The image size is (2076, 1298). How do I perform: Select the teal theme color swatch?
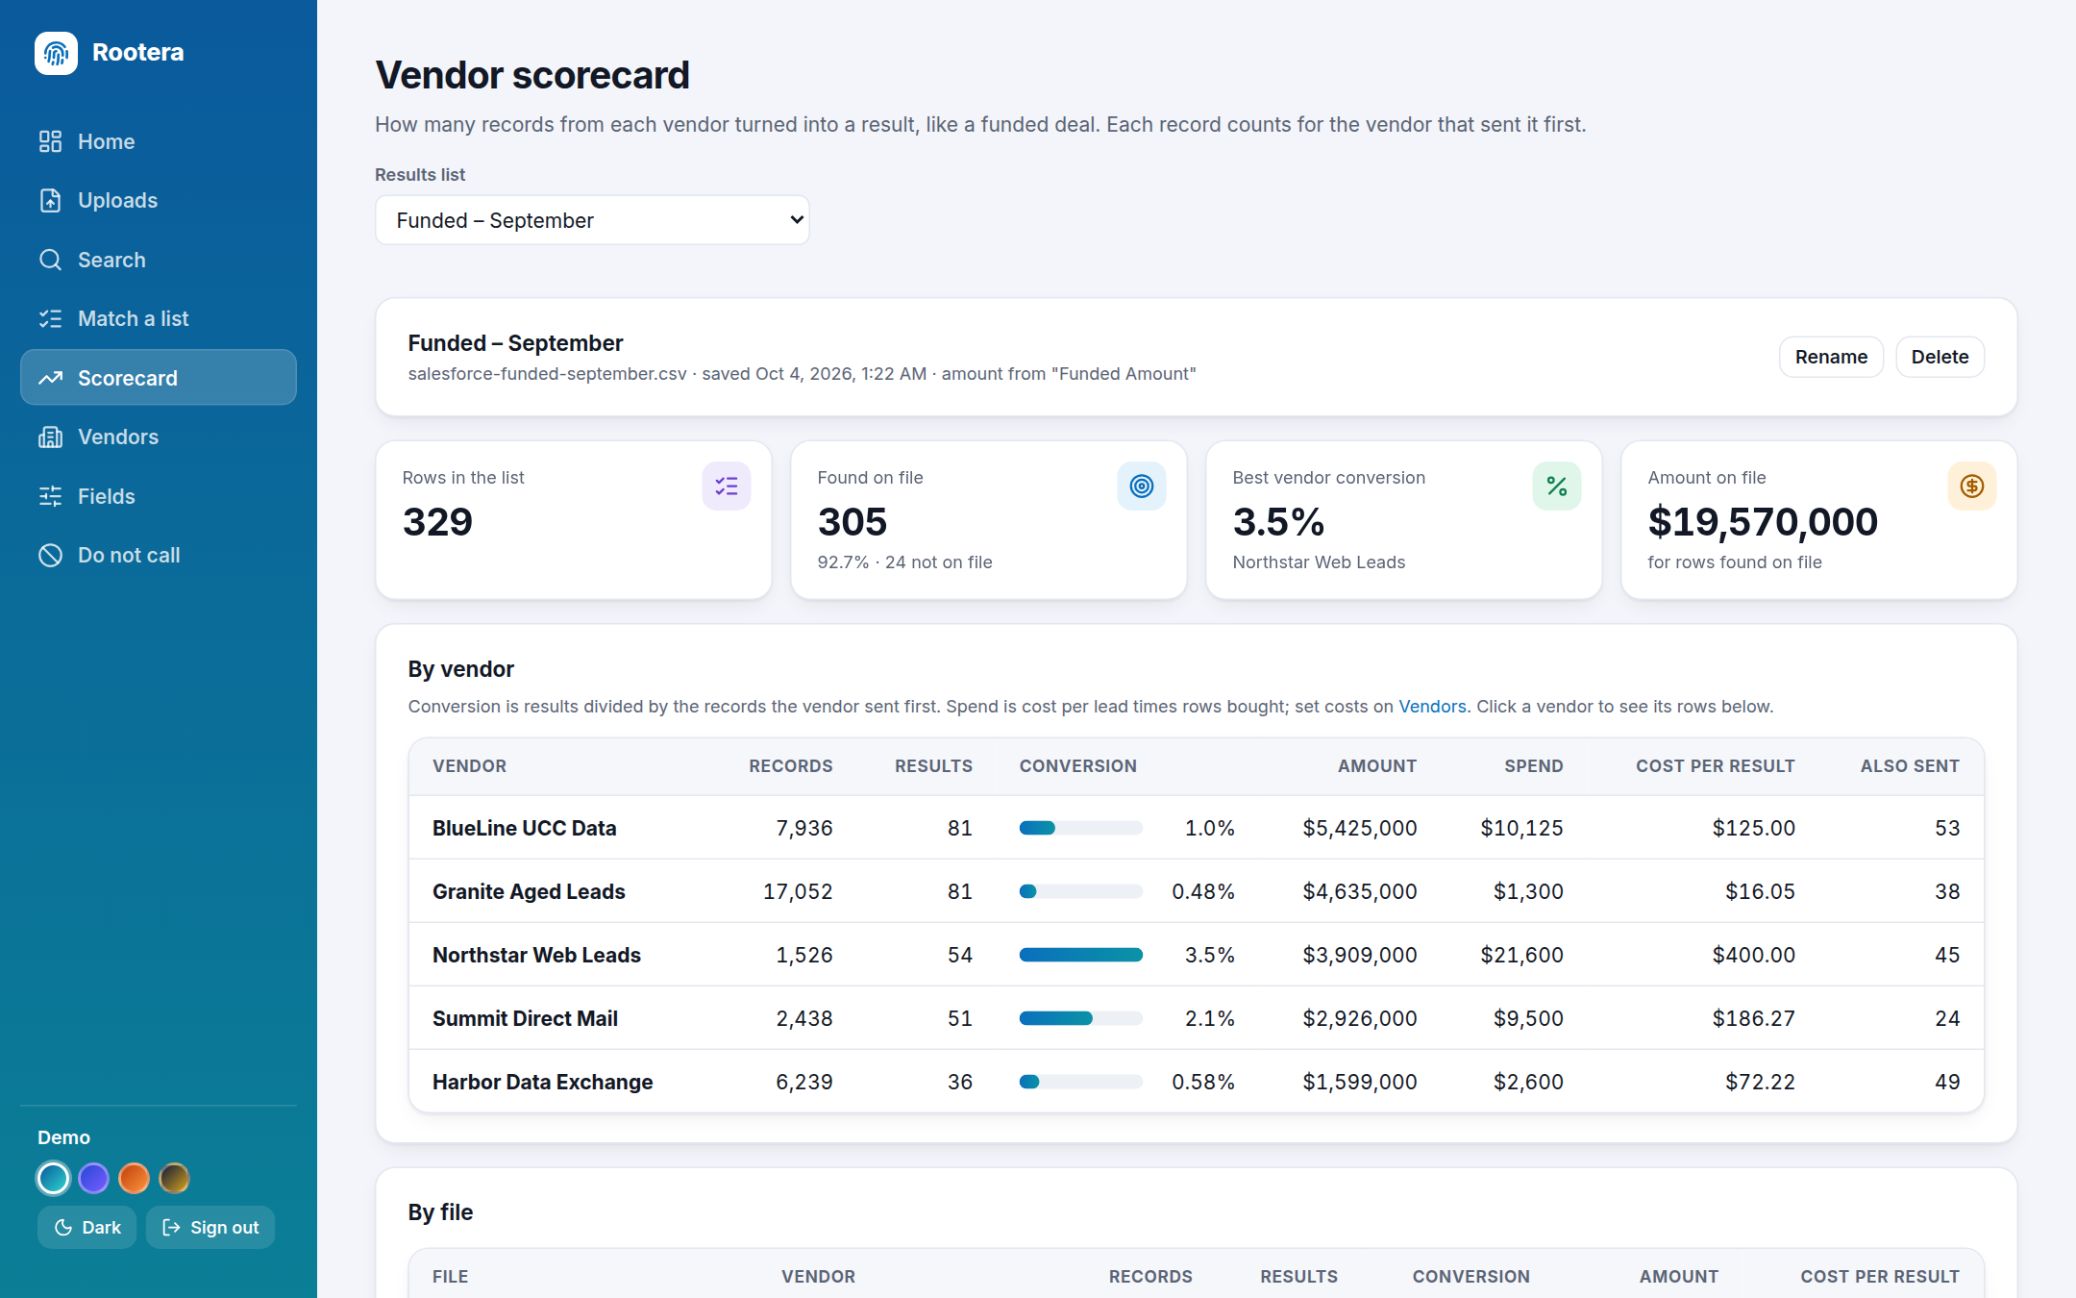click(x=53, y=1178)
